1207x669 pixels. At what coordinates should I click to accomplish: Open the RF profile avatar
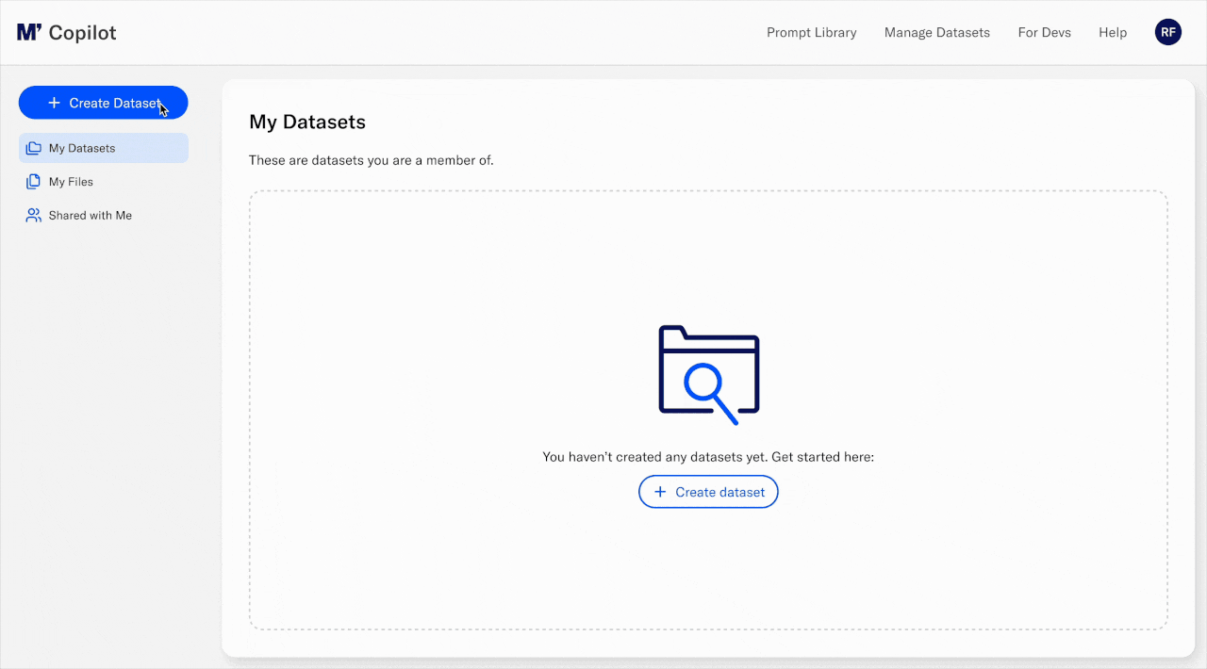(x=1167, y=31)
